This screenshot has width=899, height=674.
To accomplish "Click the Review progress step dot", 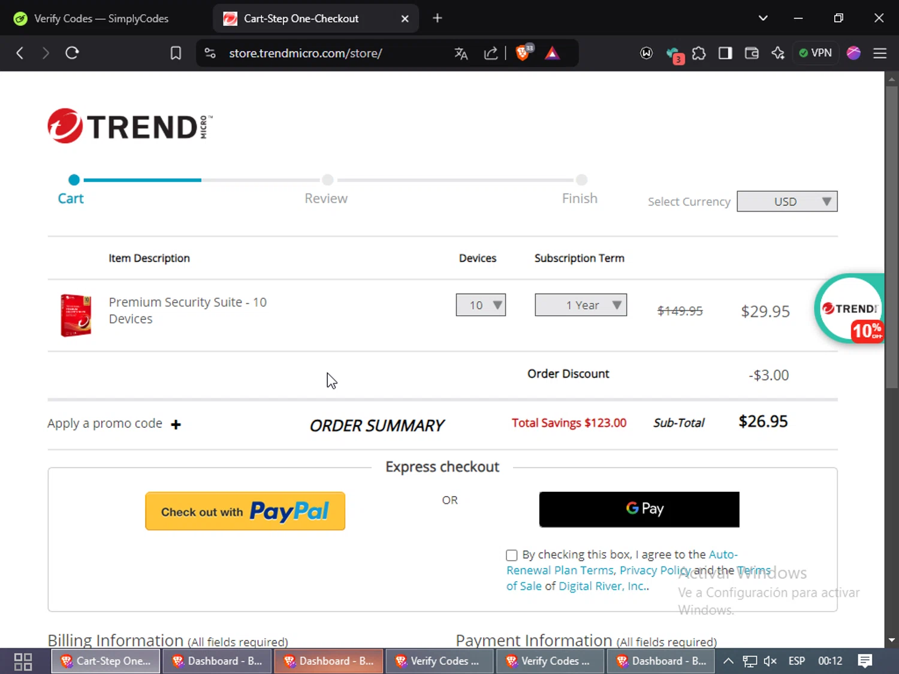I will [327, 180].
